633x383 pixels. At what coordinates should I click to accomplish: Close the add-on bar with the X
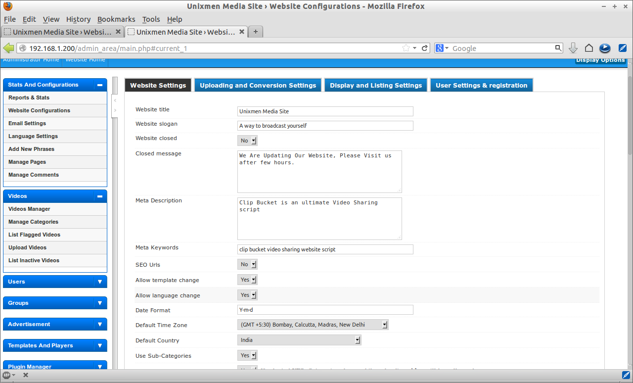coord(26,375)
